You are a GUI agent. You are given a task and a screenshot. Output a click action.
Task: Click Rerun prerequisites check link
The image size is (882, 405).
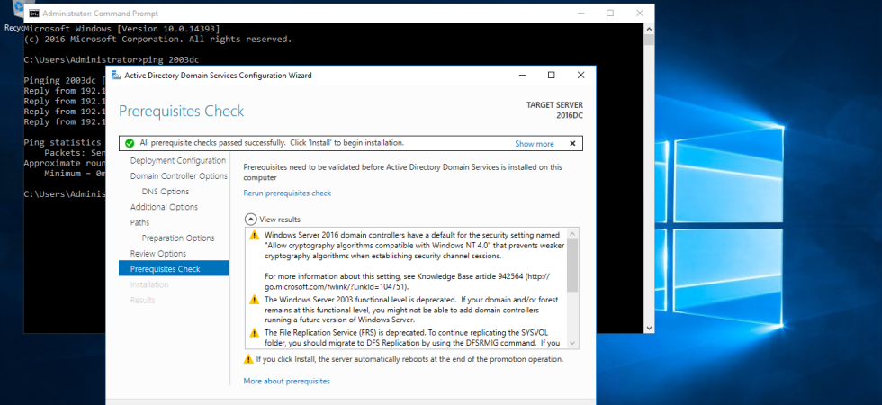coord(287,193)
